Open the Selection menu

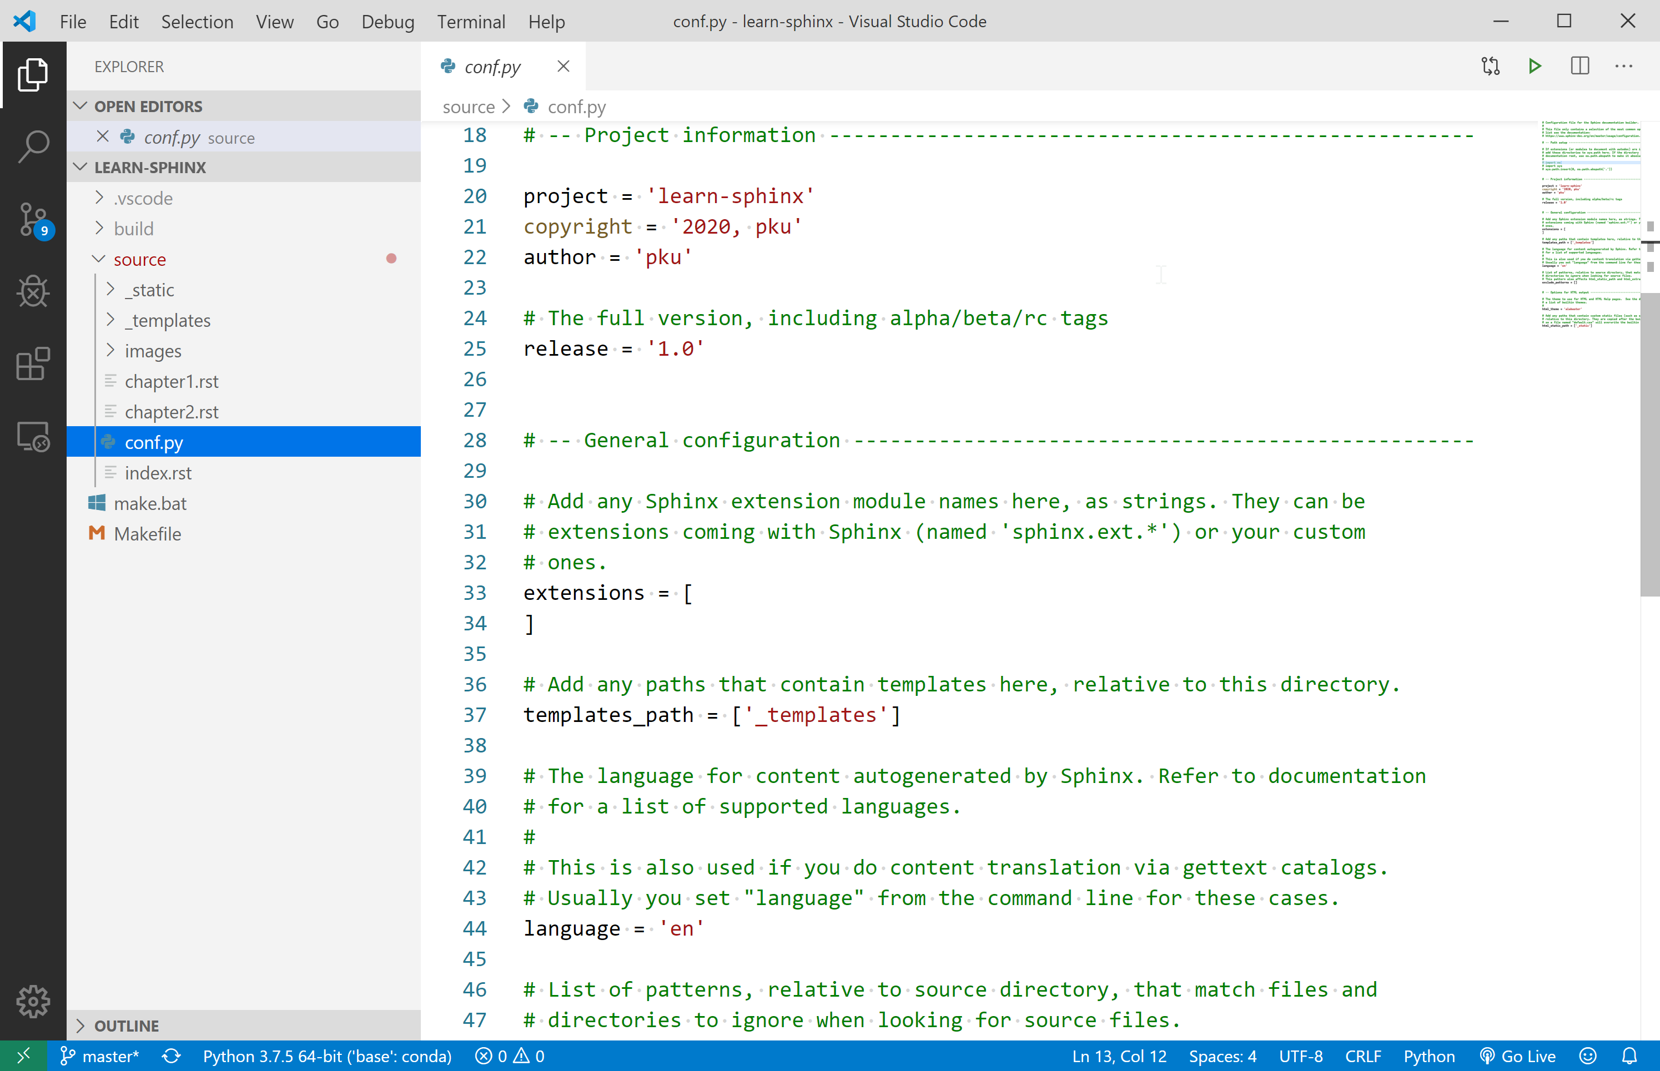(197, 22)
